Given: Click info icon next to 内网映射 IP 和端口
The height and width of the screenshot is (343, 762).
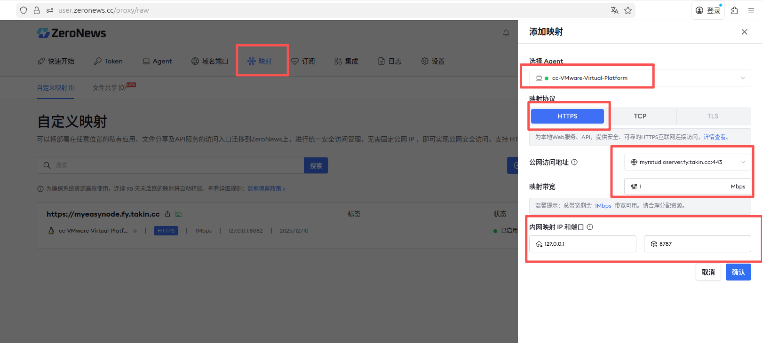Looking at the screenshot, I should coord(590,227).
